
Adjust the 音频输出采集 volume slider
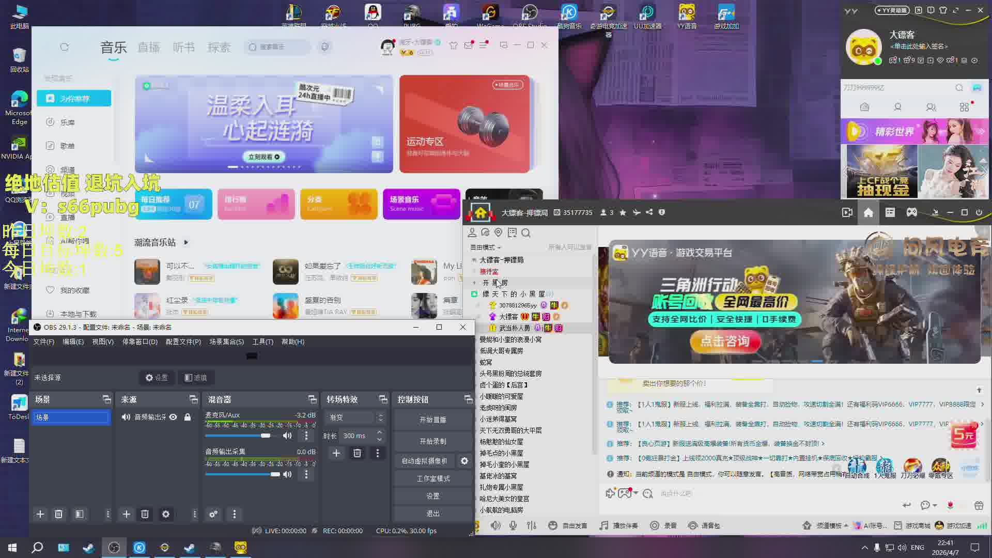274,474
